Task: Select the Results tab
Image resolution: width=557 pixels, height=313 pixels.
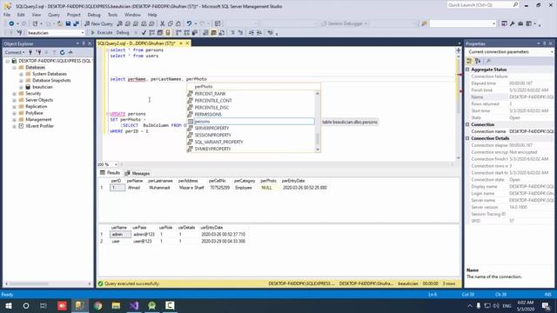Action: pos(111,173)
